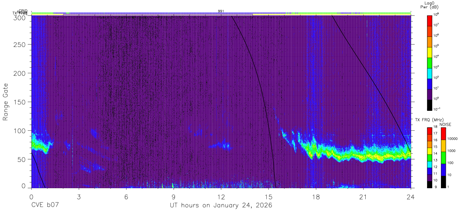The height and width of the screenshot is (213, 462).
Task: Click the '11' MHz TX FRQ scale label
Action: tap(435, 174)
